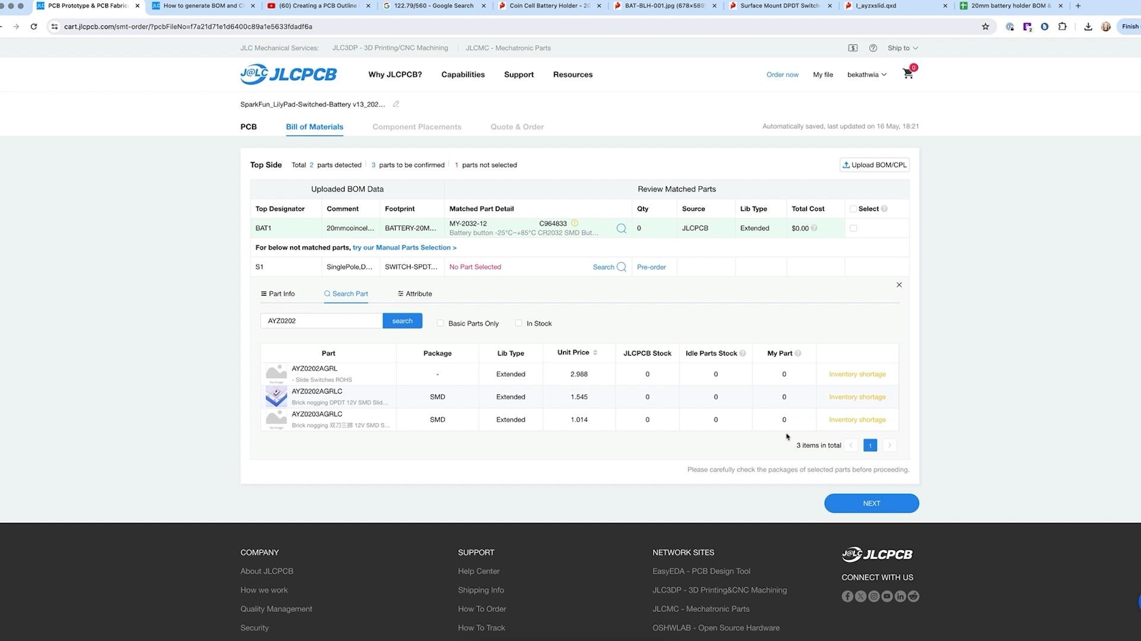Open AYZ0203AGRLC part thumbnail
This screenshot has height=641, width=1141.
(276, 420)
